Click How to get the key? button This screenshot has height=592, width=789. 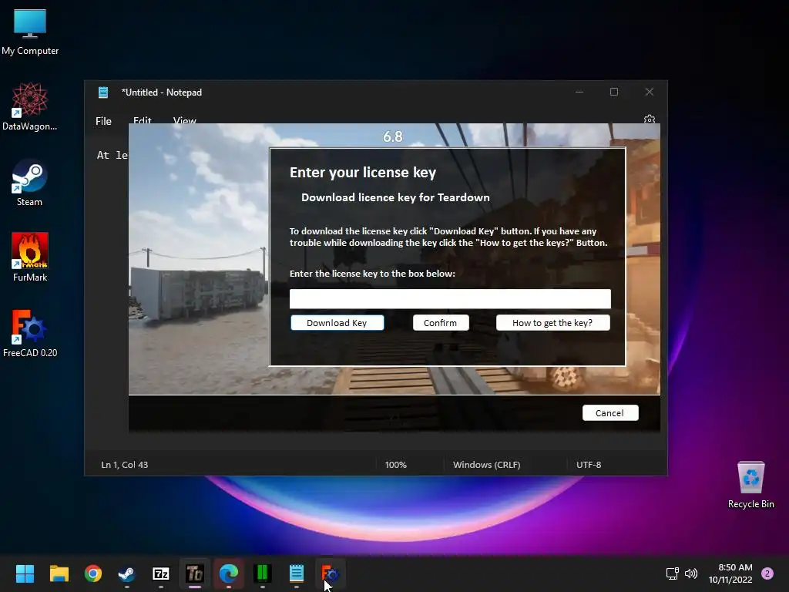click(552, 323)
